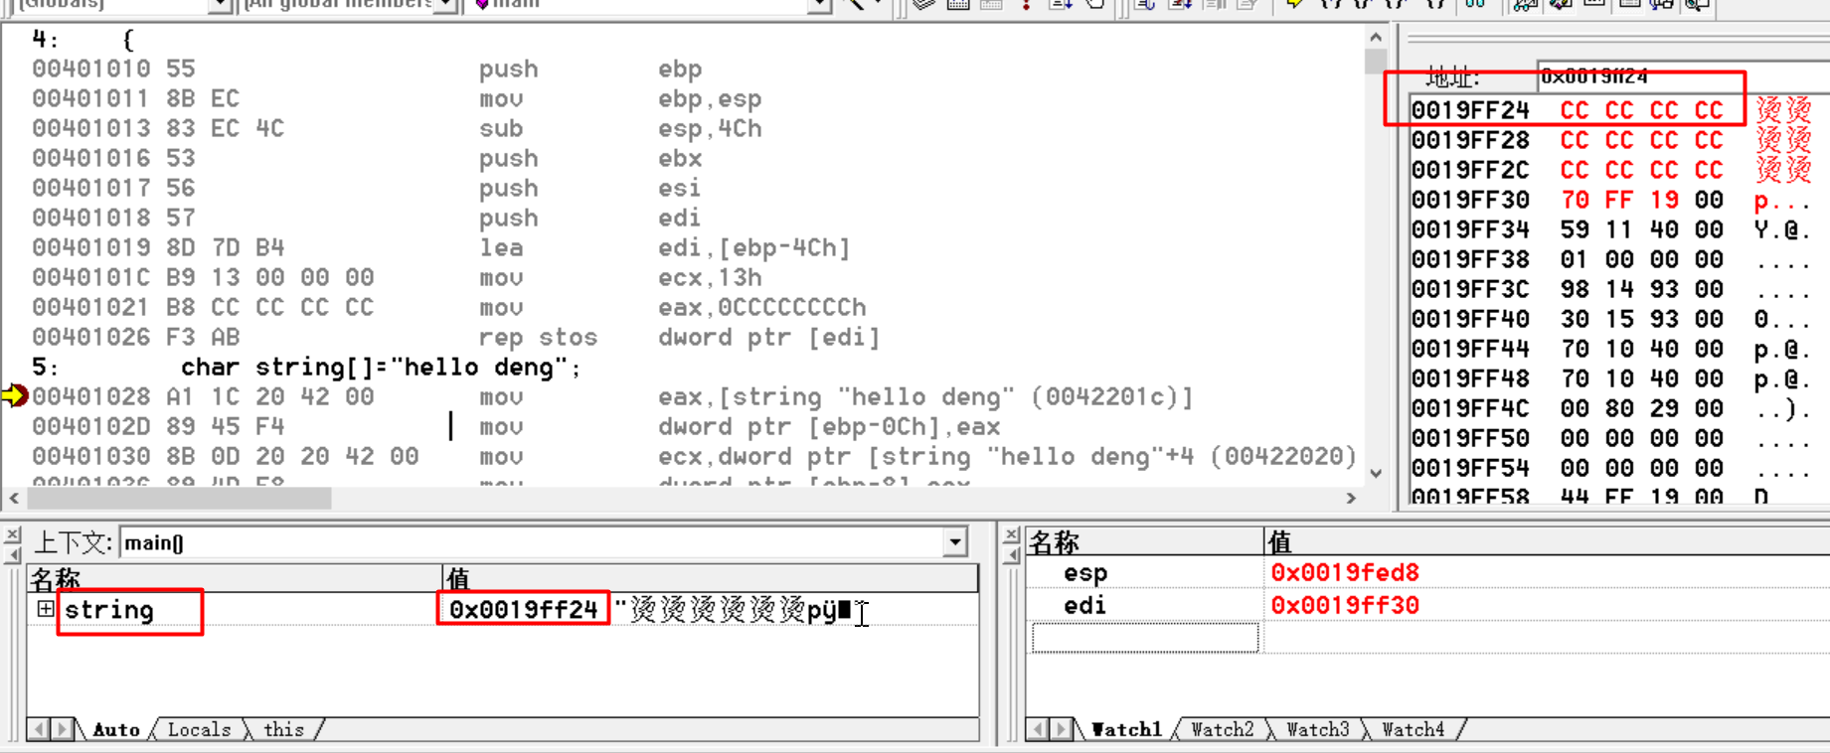Click the lea edi,[ebp-4Ch] instruction
The width and height of the screenshot is (1830, 753).
click(441, 247)
